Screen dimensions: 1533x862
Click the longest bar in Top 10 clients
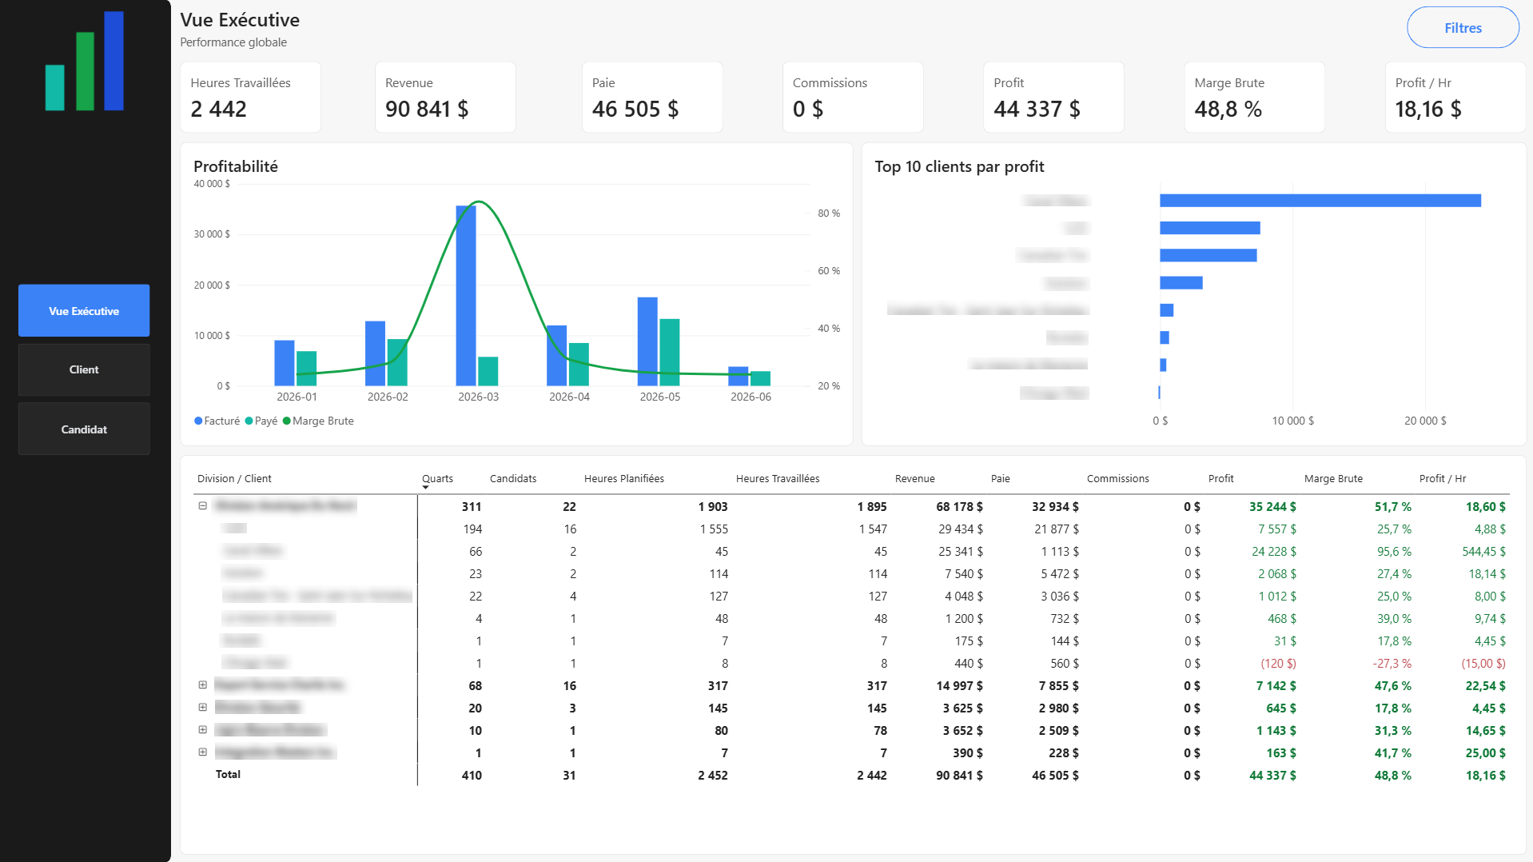[1320, 201]
